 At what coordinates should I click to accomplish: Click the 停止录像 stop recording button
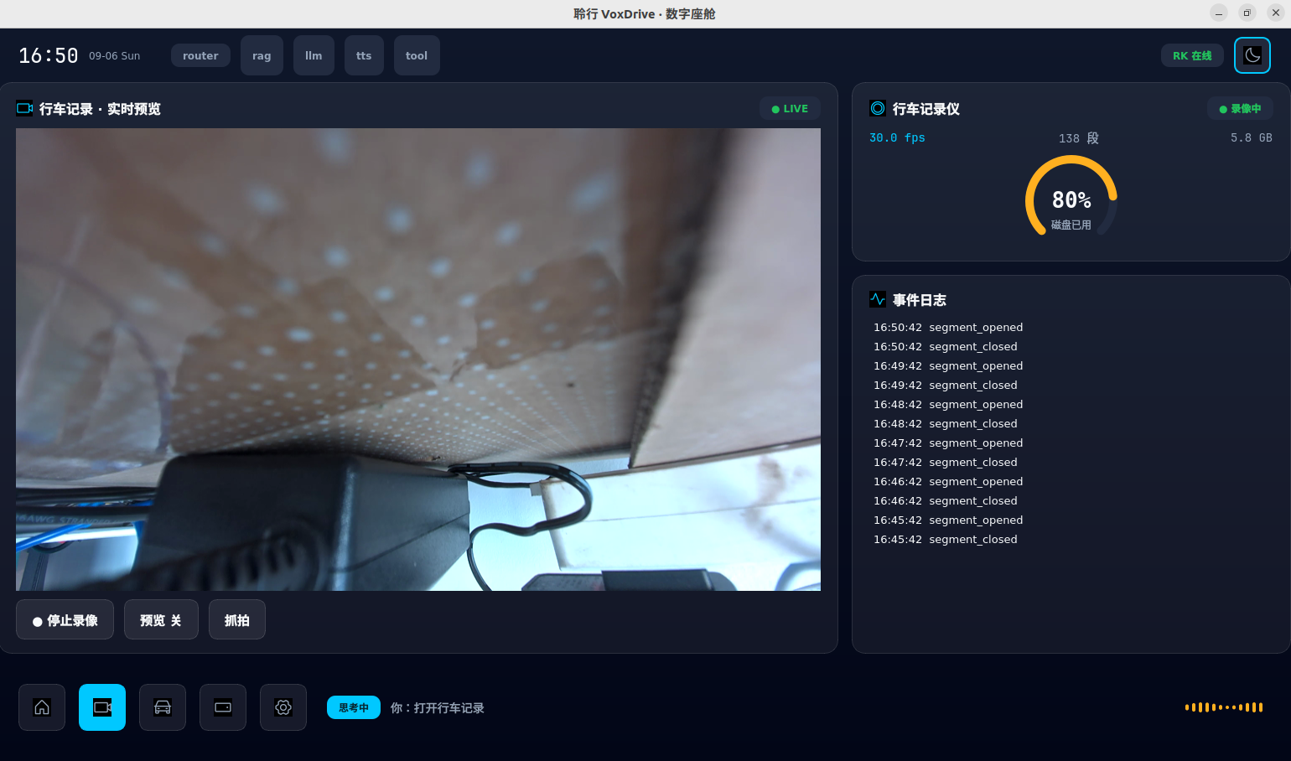pyautogui.click(x=65, y=620)
